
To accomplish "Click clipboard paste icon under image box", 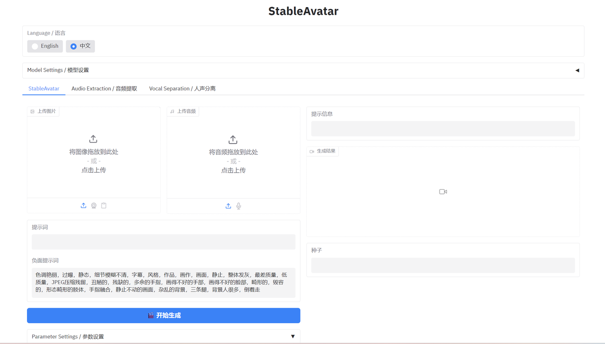I will (x=104, y=206).
